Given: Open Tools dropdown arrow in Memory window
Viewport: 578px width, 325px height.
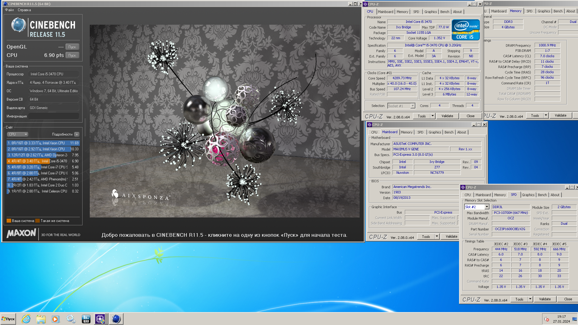Looking at the screenshot, I should click(546, 115).
